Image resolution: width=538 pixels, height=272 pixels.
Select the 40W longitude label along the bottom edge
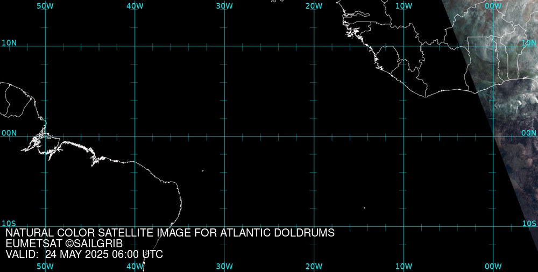point(135,266)
